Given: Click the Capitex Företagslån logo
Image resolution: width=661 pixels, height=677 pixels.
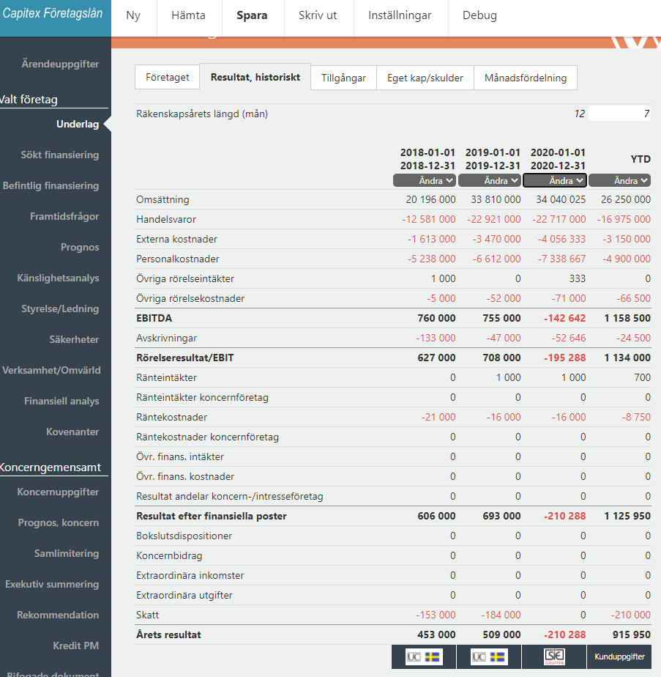Looking at the screenshot, I should pyautogui.click(x=53, y=13).
